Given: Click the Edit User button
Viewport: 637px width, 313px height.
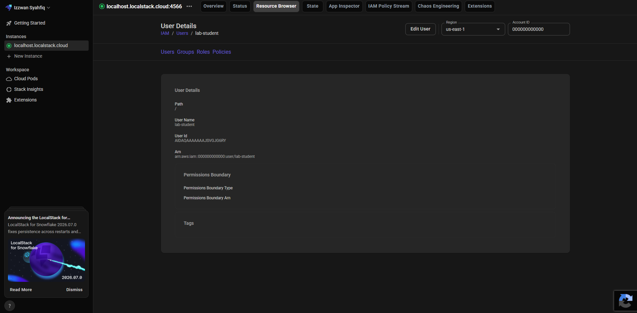Looking at the screenshot, I should tap(420, 29).
